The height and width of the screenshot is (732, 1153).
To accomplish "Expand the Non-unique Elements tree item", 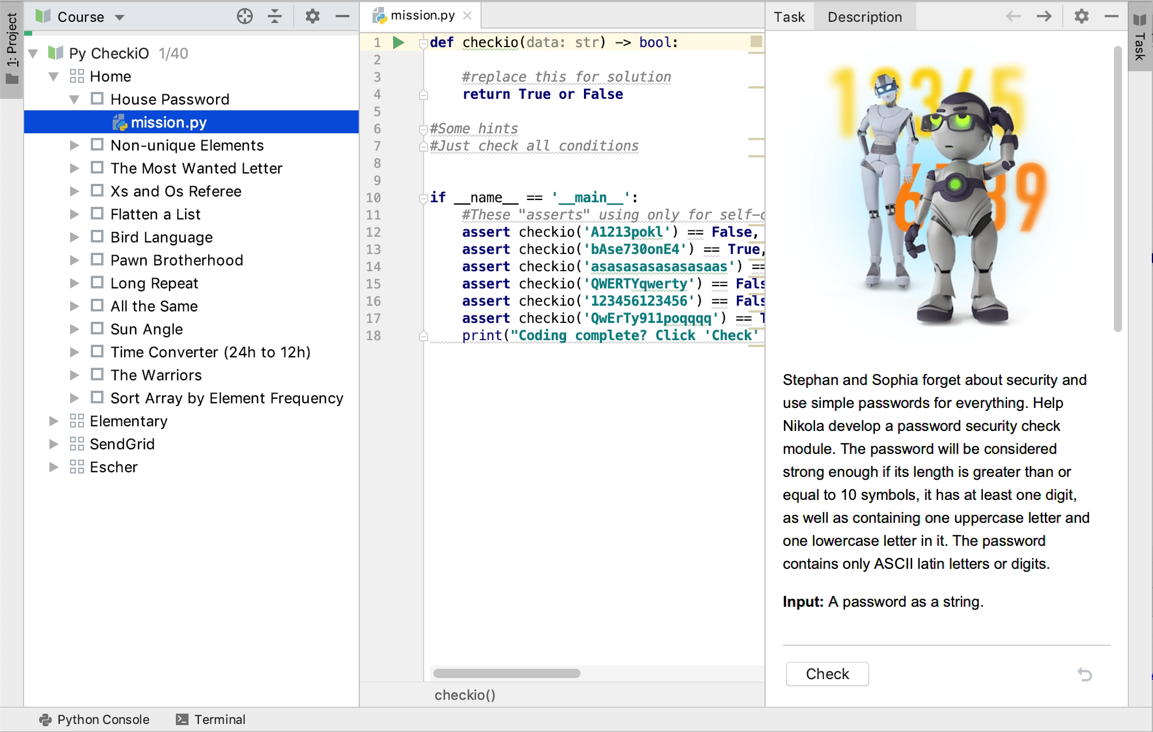I will pos(74,145).
